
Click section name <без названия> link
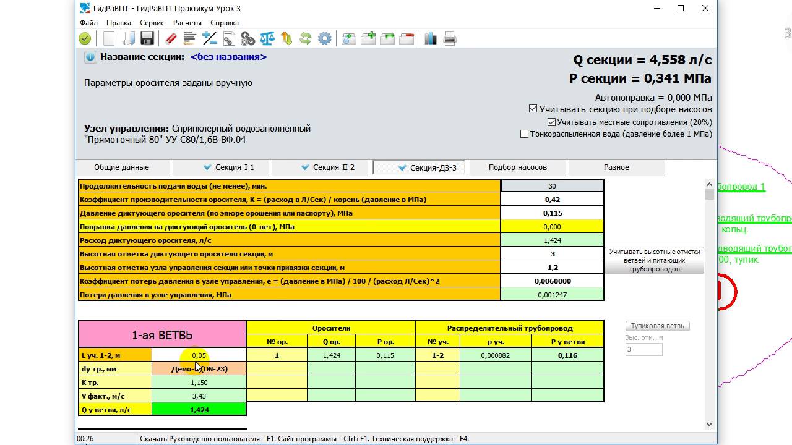click(228, 57)
